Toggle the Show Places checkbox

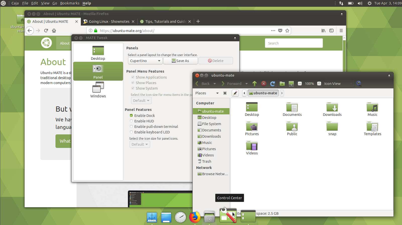[x=133, y=83]
